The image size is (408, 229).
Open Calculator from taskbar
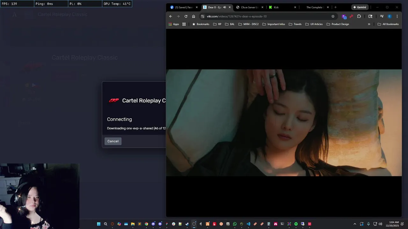pyautogui.click(x=269, y=224)
